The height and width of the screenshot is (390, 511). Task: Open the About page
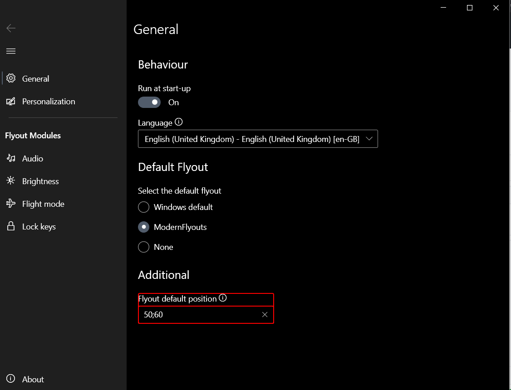[x=63, y=379]
